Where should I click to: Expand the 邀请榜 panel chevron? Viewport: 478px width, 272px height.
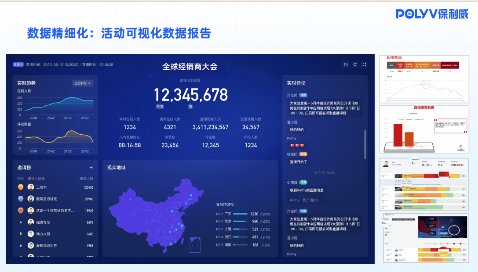tap(91, 168)
